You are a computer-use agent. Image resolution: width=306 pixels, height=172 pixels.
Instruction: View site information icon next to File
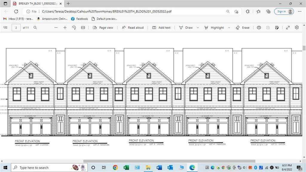[x=28, y=11]
